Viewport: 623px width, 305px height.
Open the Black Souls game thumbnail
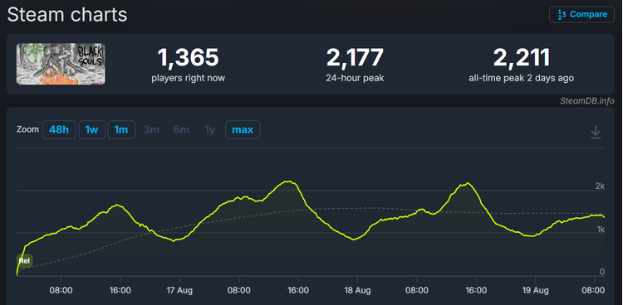click(61, 64)
